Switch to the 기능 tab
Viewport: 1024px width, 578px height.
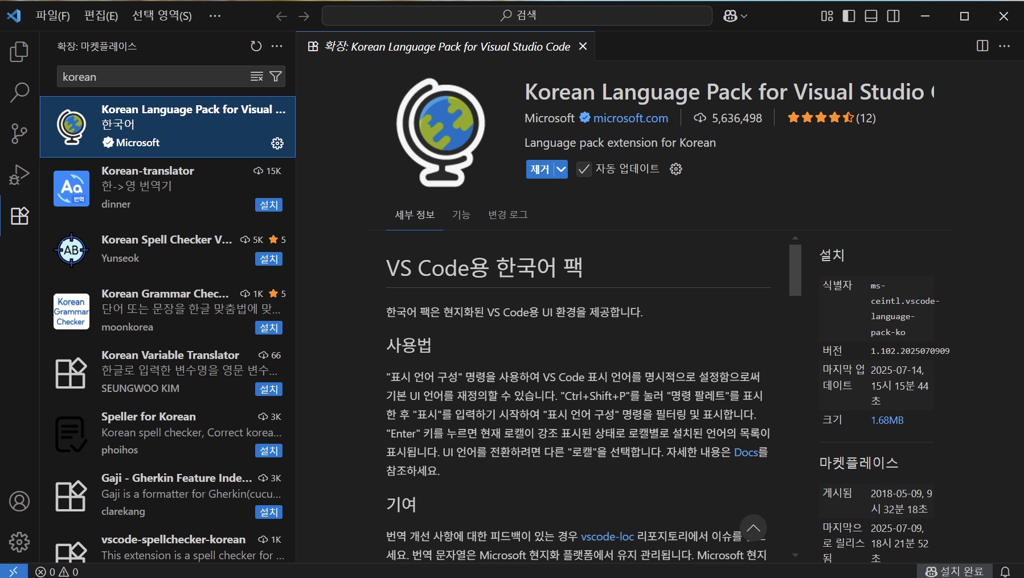[x=461, y=215]
